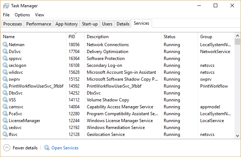Click the Task Manager title bar icon

point(6,6)
